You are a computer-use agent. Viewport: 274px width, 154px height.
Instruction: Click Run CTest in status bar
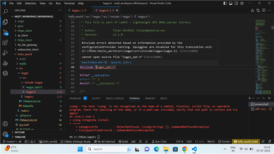pos(159,142)
